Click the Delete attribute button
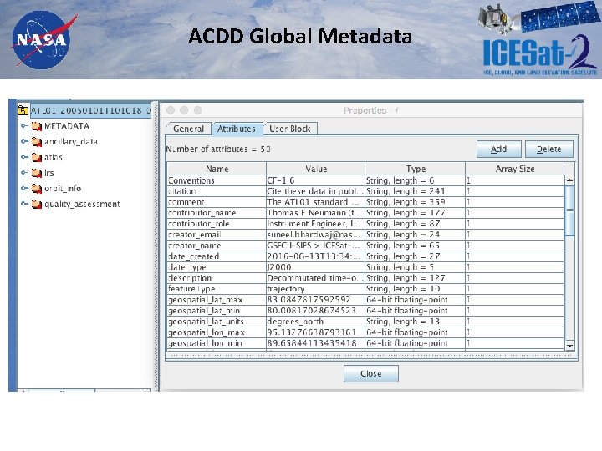The width and height of the screenshot is (602, 451). (549, 149)
